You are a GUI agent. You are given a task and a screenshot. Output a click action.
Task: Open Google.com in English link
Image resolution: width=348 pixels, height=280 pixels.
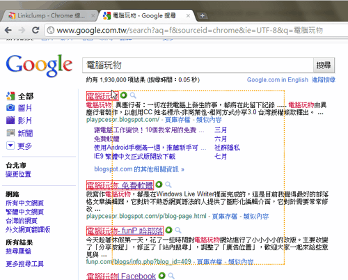coord(278,80)
